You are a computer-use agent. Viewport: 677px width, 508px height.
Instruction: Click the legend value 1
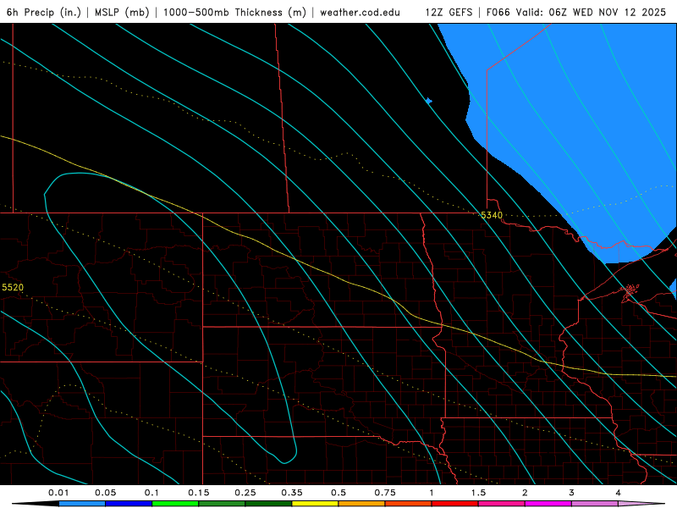[x=432, y=493]
